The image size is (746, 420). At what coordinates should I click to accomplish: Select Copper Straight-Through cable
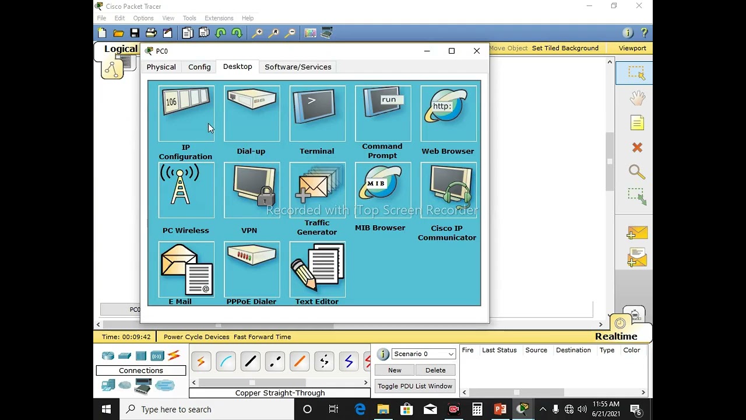[250, 362]
